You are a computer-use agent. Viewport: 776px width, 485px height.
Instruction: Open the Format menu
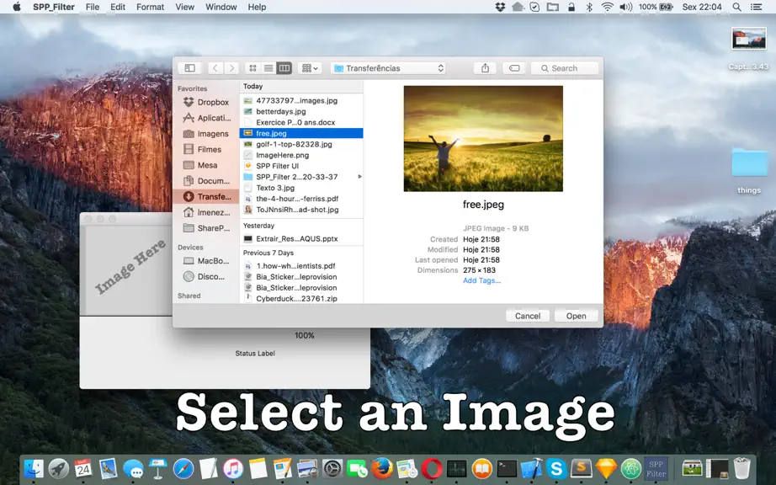[x=150, y=7]
